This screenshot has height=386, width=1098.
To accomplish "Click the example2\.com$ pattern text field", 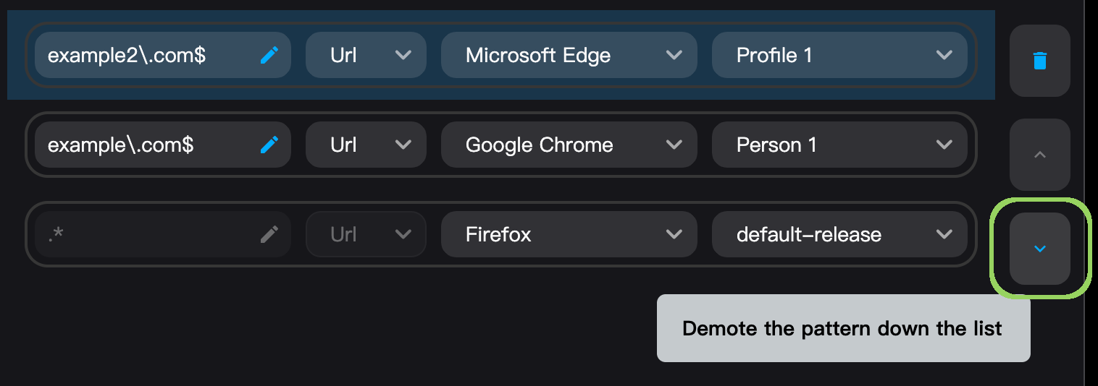I will coord(163,55).
